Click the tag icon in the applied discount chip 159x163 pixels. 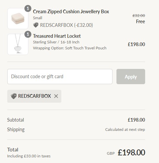pyautogui.click(x=14, y=96)
